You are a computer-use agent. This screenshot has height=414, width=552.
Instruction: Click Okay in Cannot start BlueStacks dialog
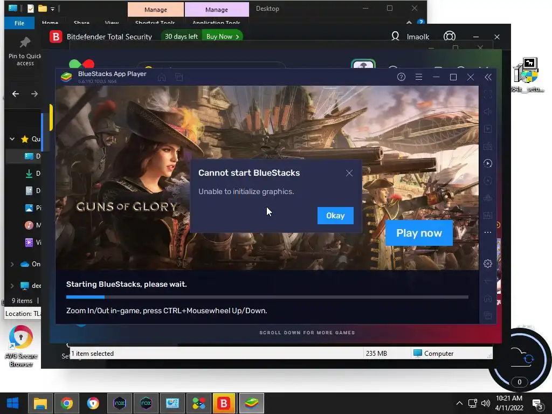pyautogui.click(x=335, y=216)
